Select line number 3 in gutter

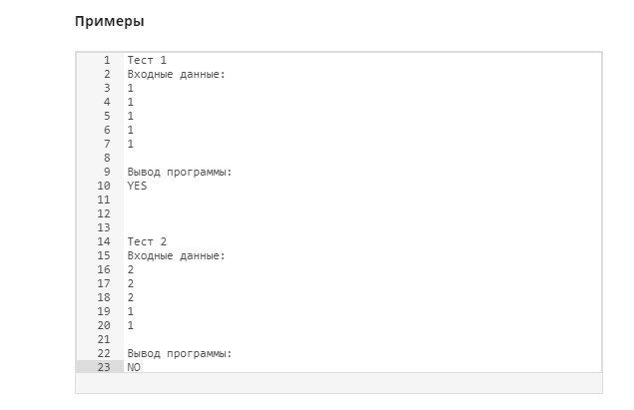(x=107, y=88)
